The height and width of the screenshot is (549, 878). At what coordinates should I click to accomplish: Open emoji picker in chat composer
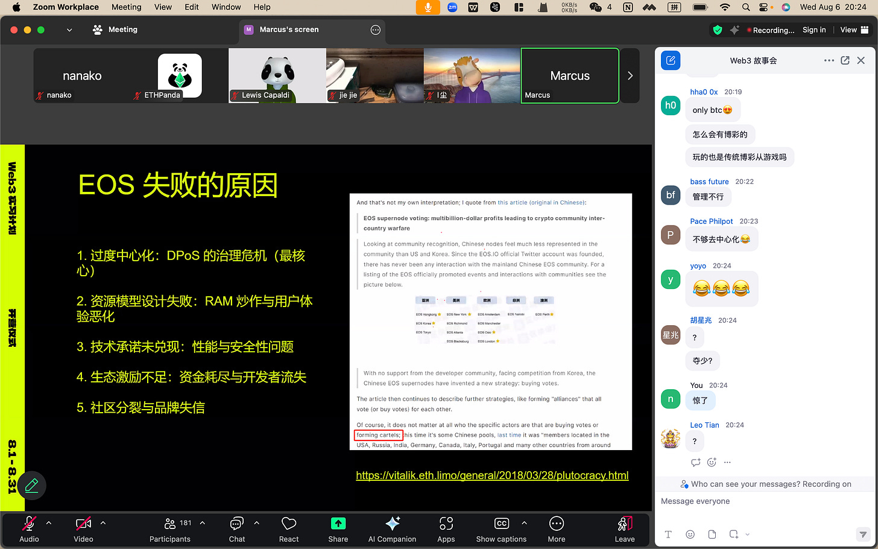[690, 535]
